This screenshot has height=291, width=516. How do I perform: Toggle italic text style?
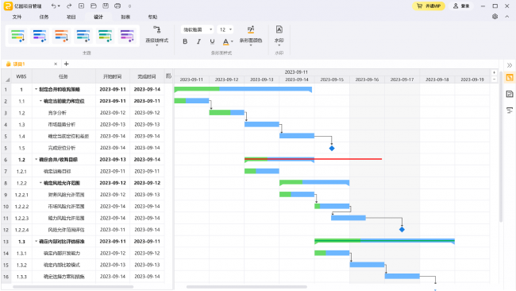coord(198,41)
